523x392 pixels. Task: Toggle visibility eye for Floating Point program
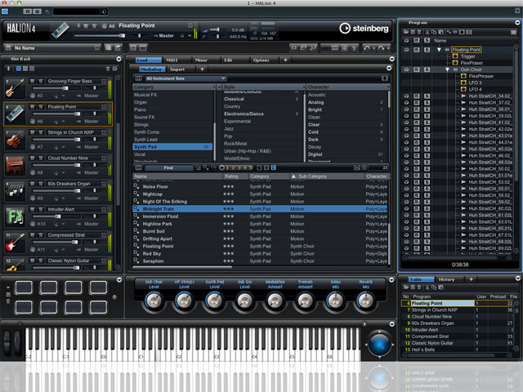406,50
